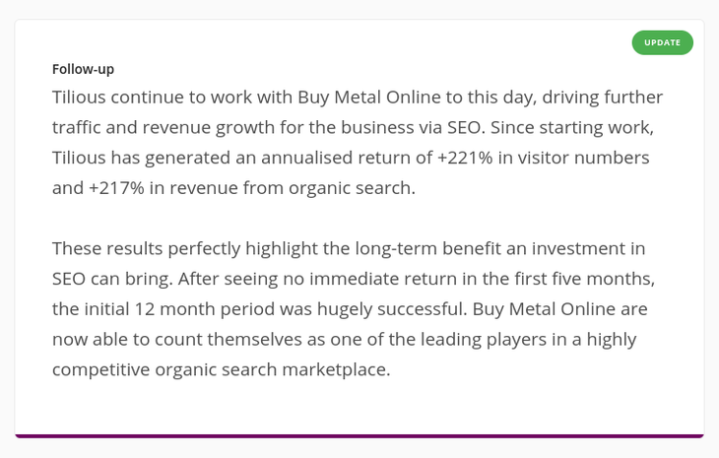Screen dimensions: 719x458
Task: Click "SEO" in "growth for the business via SEO"
Action: (x=463, y=127)
